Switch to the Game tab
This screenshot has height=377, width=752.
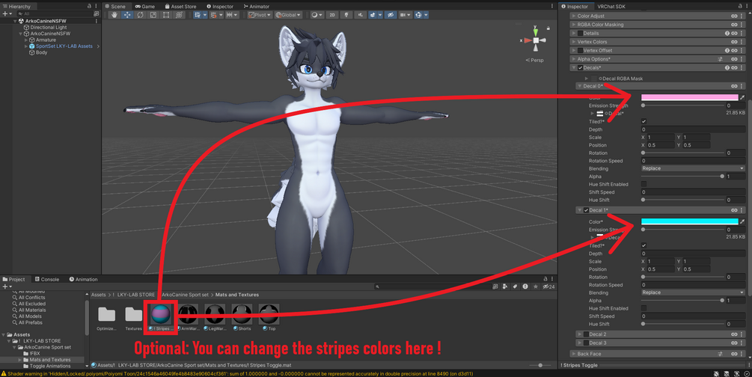click(145, 6)
